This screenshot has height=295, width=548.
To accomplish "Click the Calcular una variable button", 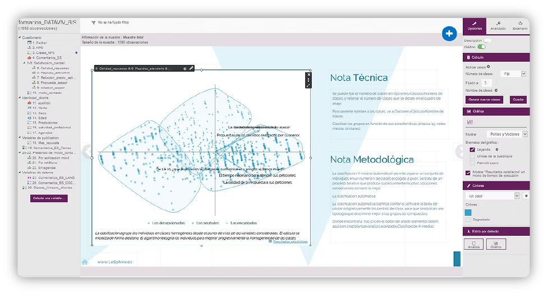I will click(x=49, y=198).
